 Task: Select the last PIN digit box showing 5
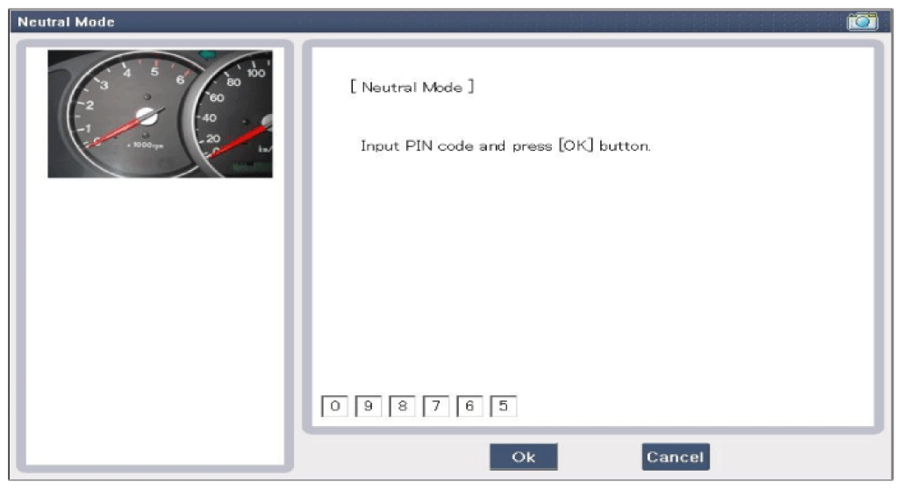click(x=504, y=407)
